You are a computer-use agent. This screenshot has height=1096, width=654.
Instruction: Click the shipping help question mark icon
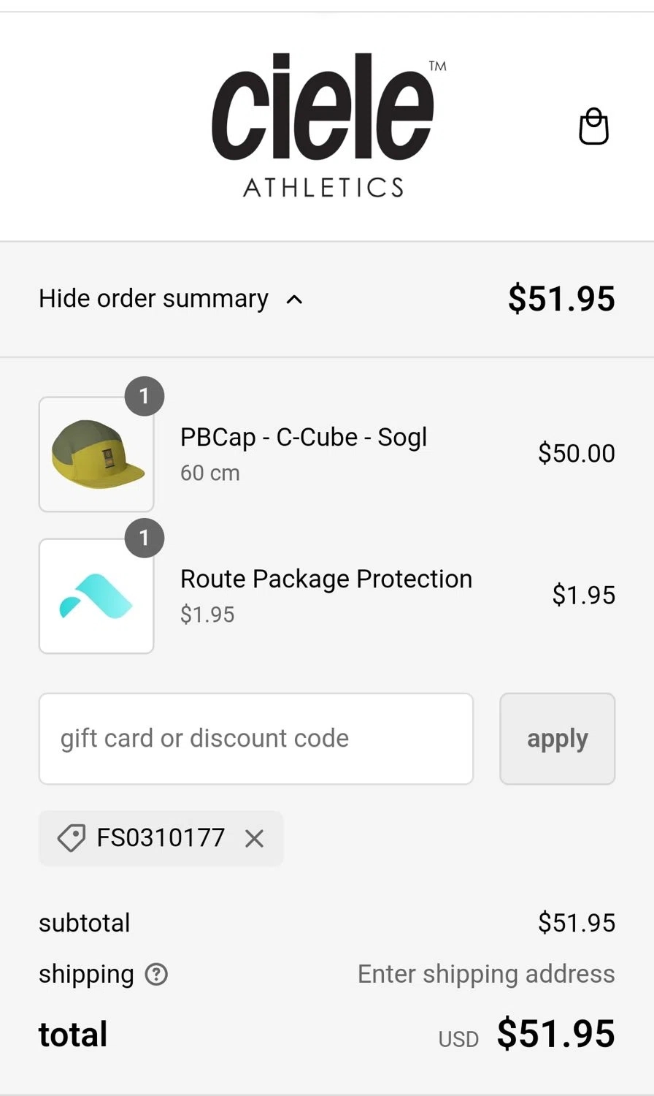pos(156,974)
